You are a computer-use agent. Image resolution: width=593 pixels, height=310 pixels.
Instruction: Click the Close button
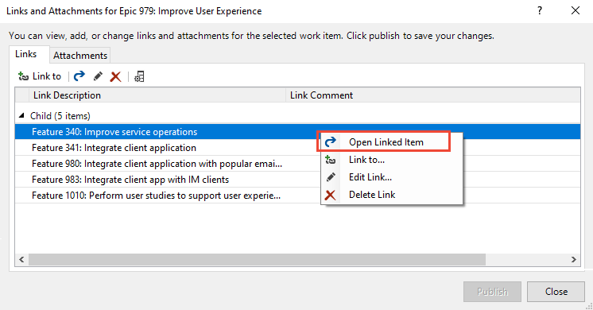coord(556,292)
